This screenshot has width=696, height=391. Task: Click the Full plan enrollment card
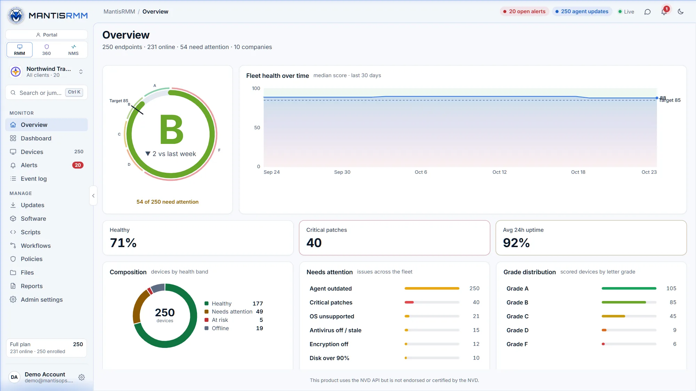click(47, 348)
